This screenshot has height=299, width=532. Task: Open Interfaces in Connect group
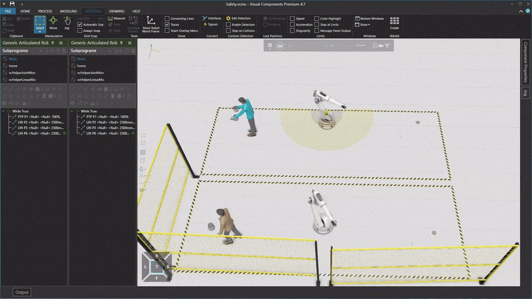click(212, 19)
